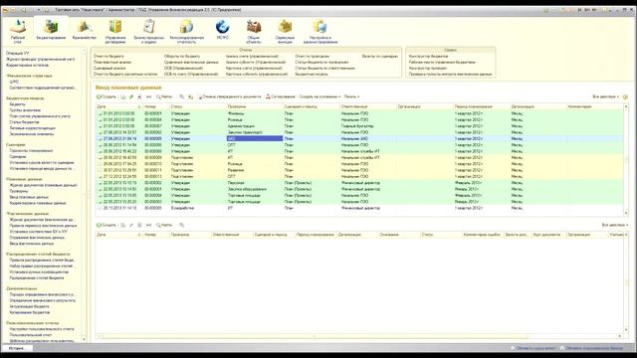Open Рабочее место управления бюджетами link
Viewport: 637px width, 358px height.
point(442,63)
